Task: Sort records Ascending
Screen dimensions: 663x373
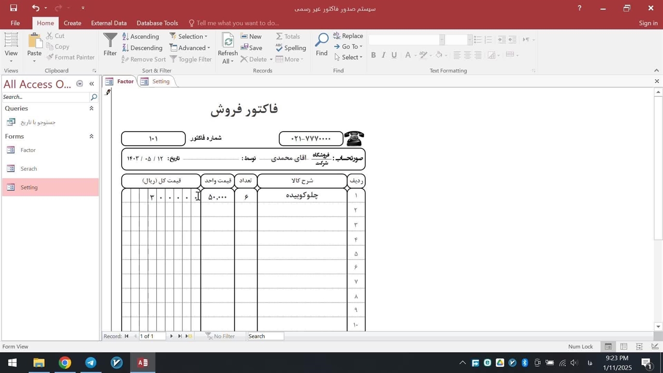Action: 140,36
